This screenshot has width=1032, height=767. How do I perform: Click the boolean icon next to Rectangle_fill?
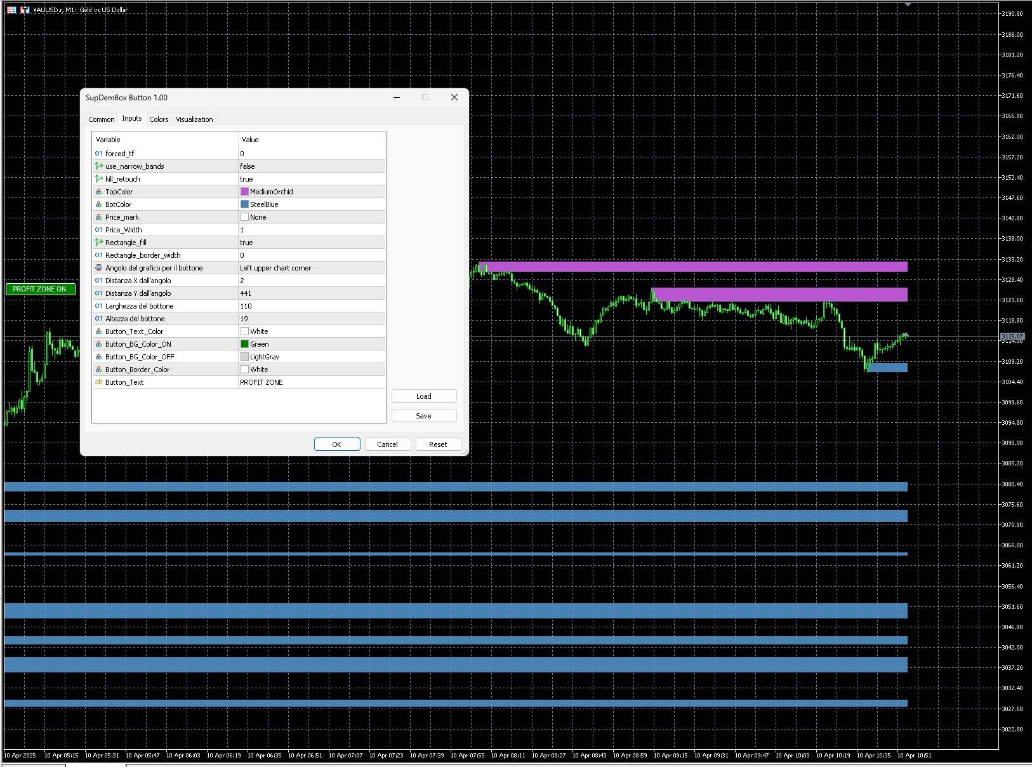pos(98,243)
